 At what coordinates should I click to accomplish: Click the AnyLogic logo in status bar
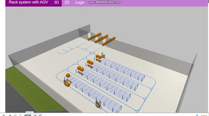(197, 115)
